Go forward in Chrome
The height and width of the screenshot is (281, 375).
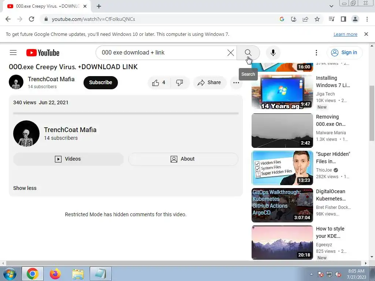tap(20, 19)
